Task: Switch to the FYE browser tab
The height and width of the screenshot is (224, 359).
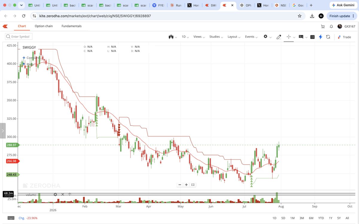Action: click(x=158, y=5)
